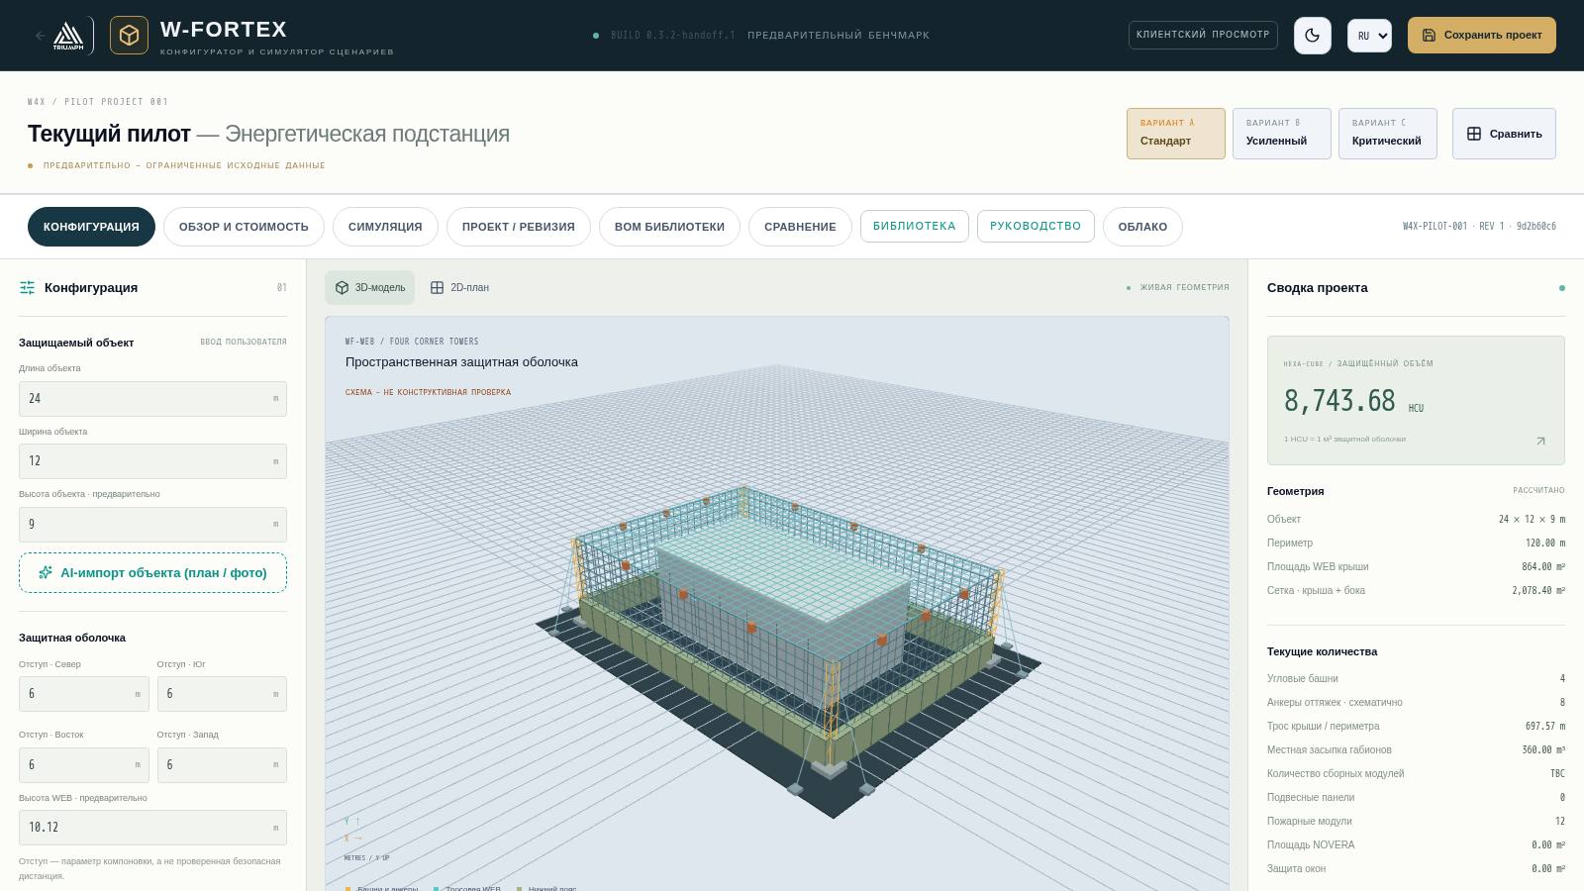Click the W-FORTEX cube logo icon

pos(129,36)
